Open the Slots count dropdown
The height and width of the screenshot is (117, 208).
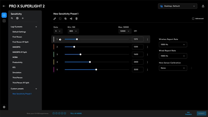pyautogui.click(x=58, y=31)
